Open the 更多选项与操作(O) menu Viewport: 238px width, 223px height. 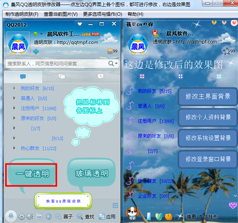[102, 14]
